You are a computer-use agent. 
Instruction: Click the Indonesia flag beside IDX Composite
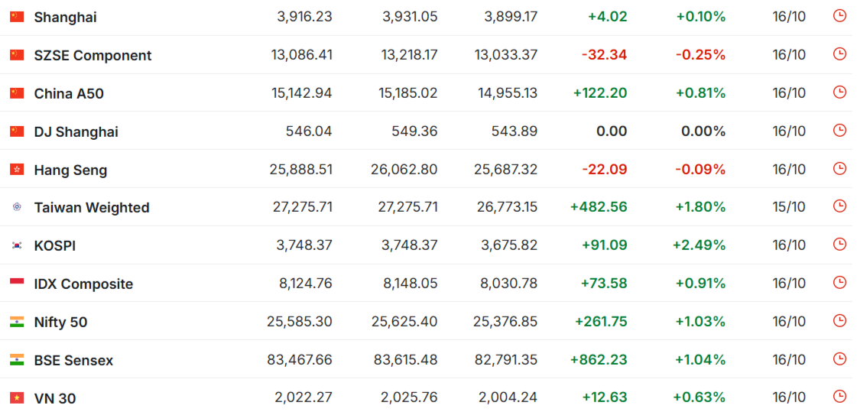(17, 284)
